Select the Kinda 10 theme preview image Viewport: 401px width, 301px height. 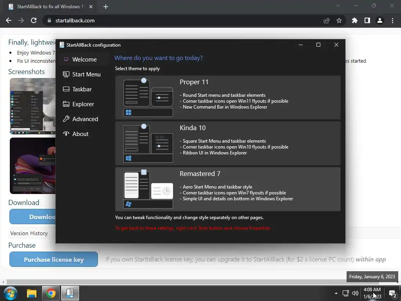pos(148,143)
